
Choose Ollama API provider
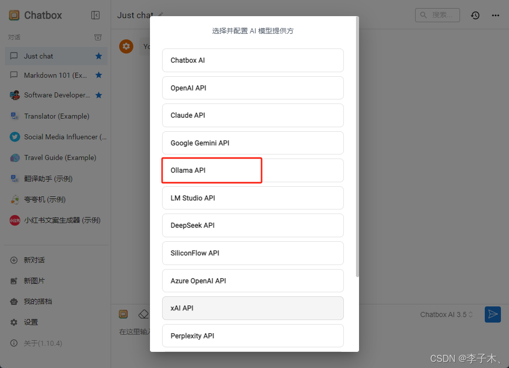click(253, 171)
